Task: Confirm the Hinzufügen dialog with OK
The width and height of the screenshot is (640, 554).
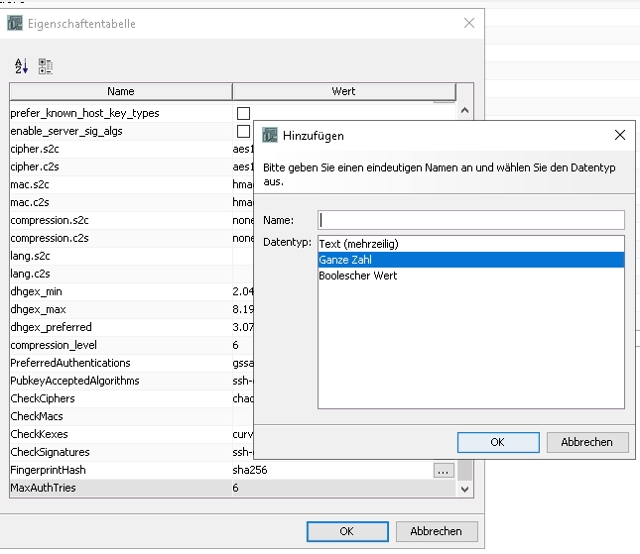Action: point(498,442)
